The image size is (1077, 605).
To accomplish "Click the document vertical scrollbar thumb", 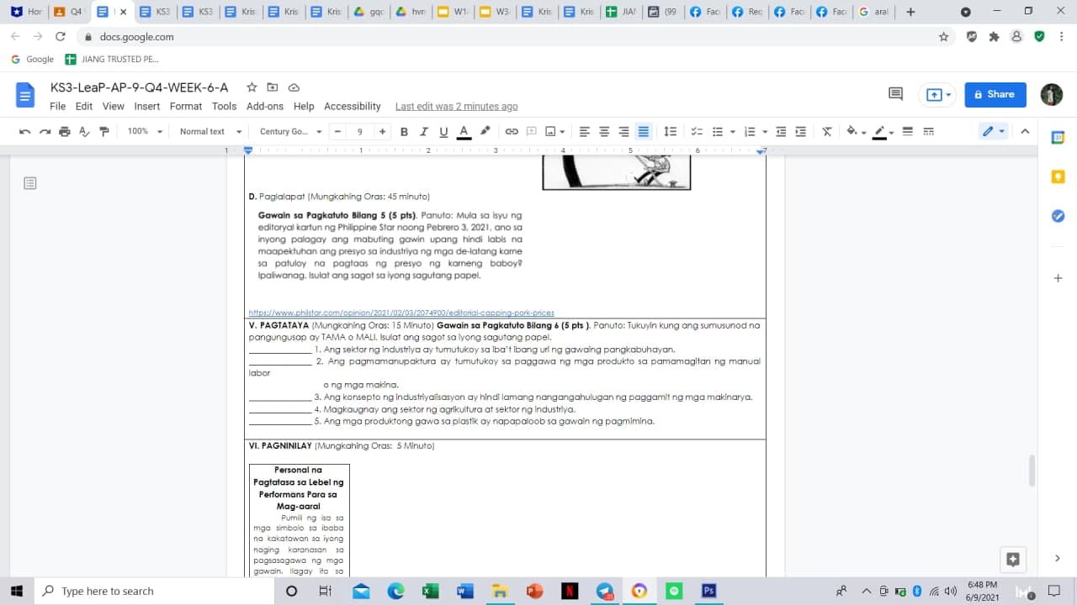I will (1032, 471).
